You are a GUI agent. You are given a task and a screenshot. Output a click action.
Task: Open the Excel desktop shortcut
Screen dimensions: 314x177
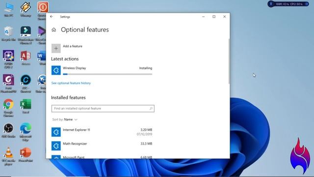(26, 106)
